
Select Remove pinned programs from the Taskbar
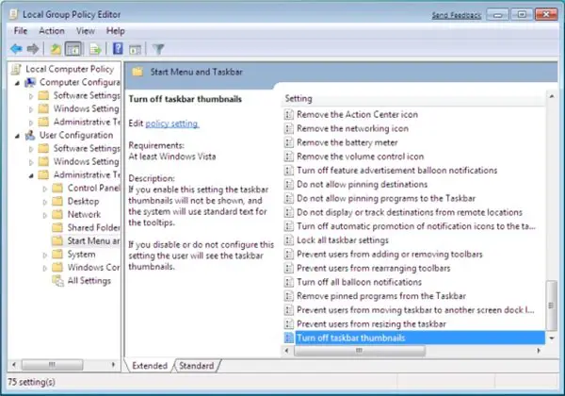tap(381, 296)
